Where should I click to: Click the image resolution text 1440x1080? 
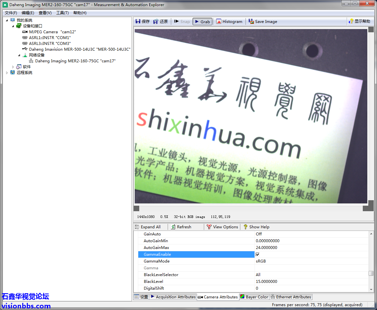pos(146,217)
